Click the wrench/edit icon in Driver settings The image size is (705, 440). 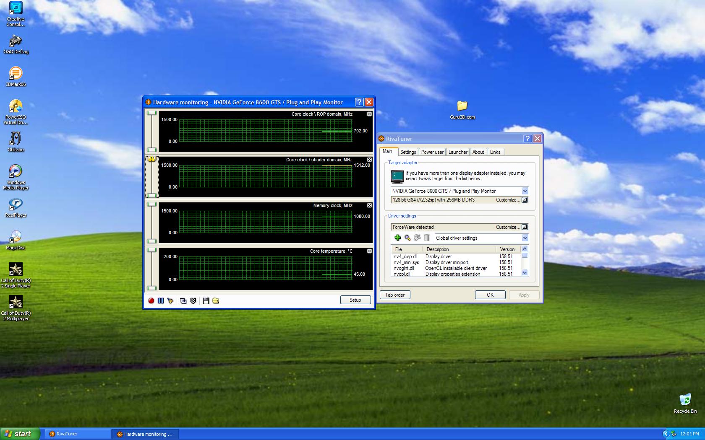[417, 238]
